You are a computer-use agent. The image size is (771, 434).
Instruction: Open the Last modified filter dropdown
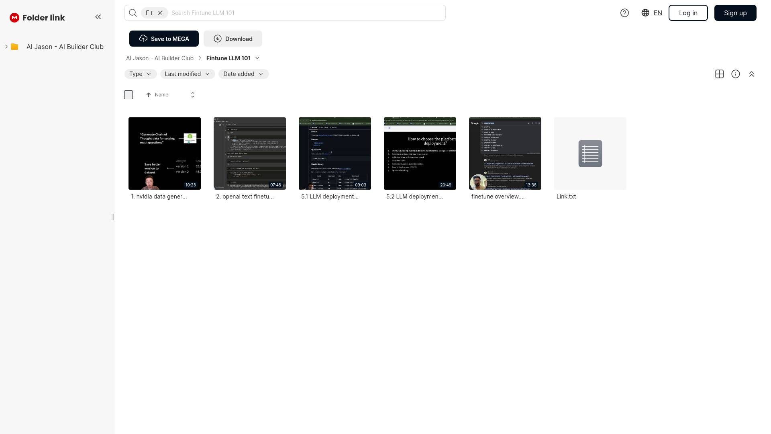tap(187, 74)
